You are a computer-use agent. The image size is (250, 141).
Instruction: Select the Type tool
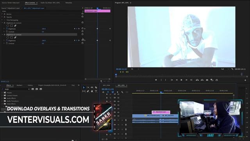(x=96, y=91)
